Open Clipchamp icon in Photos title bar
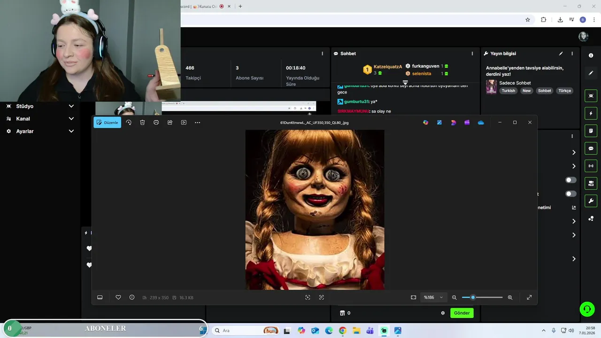The image size is (601, 338). pos(467,123)
